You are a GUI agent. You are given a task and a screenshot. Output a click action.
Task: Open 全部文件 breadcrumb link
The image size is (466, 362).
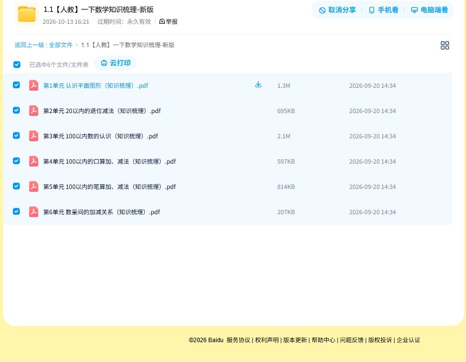point(60,45)
